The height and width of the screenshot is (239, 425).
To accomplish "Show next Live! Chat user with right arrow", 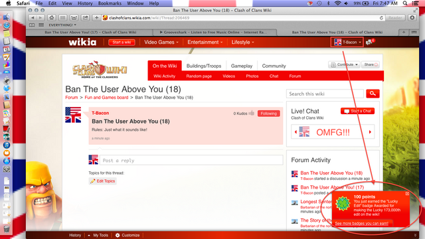I will pyautogui.click(x=370, y=132).
